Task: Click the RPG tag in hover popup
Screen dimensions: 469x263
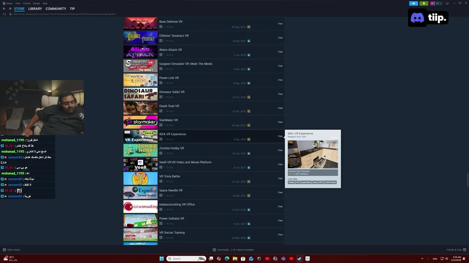Action: point(321,182)
